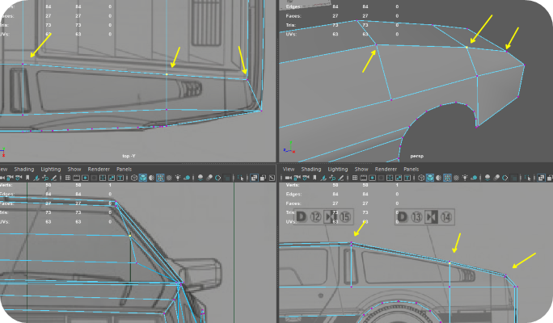
Task: Click Textured display icon in right lower panel
Action: coord(456,178)
